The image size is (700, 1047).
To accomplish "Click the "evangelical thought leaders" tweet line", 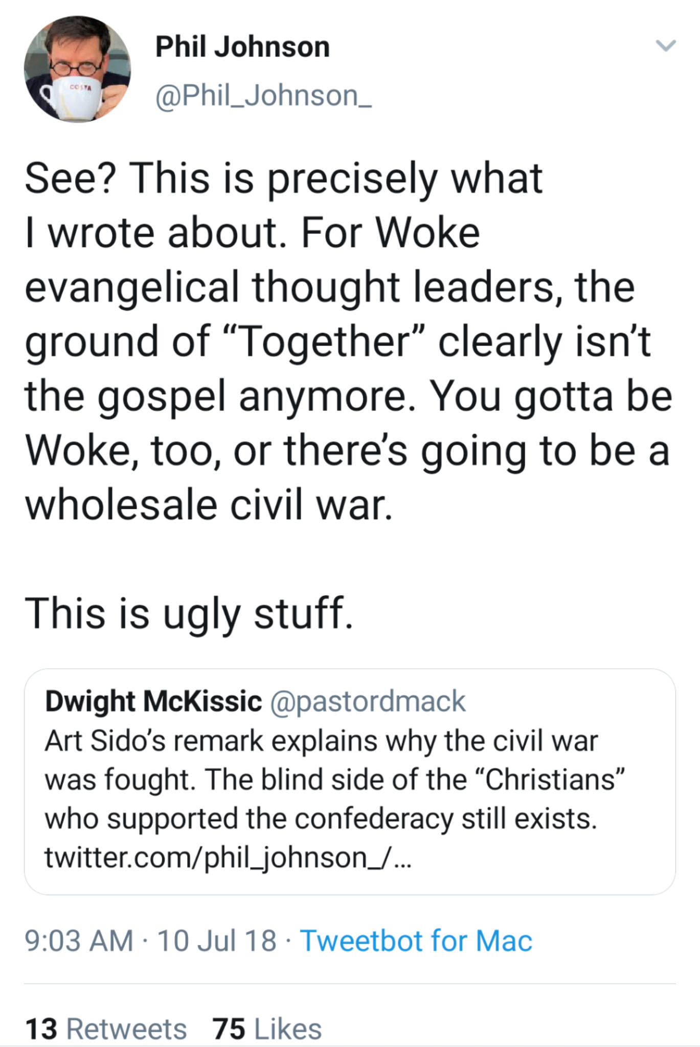I will 330,287.
